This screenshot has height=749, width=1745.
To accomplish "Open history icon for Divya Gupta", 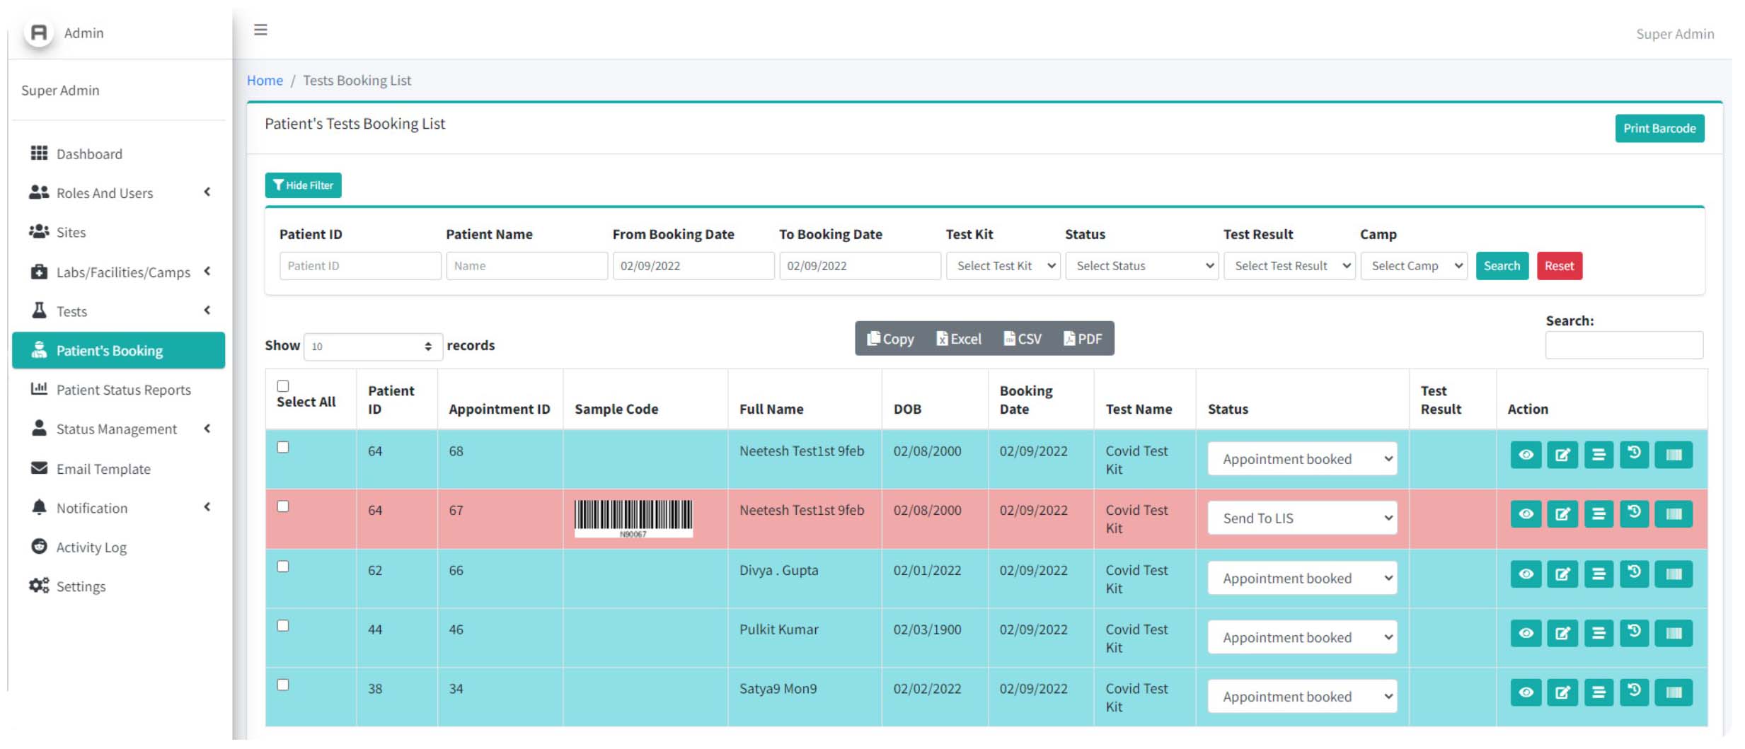I will [1634, 574].
